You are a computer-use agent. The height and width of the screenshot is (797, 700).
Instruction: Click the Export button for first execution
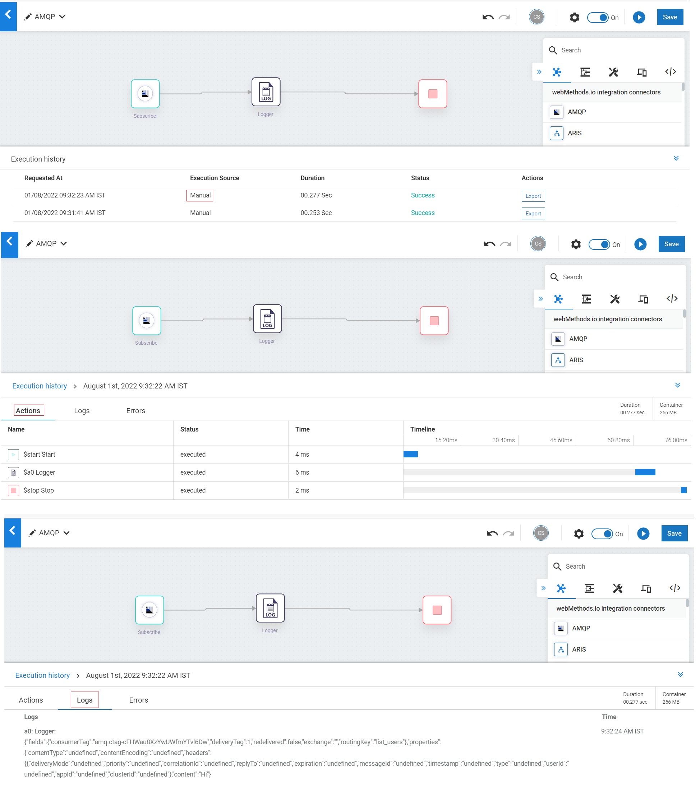(x=533, y=196)
